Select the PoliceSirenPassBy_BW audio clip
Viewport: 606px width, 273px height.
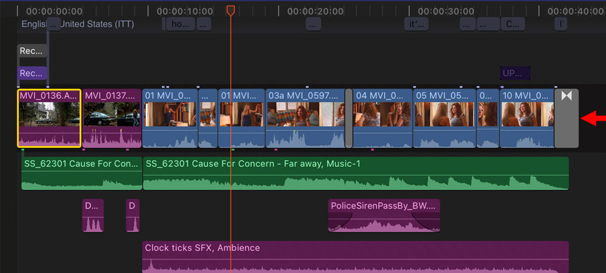[x=384, y=215]
